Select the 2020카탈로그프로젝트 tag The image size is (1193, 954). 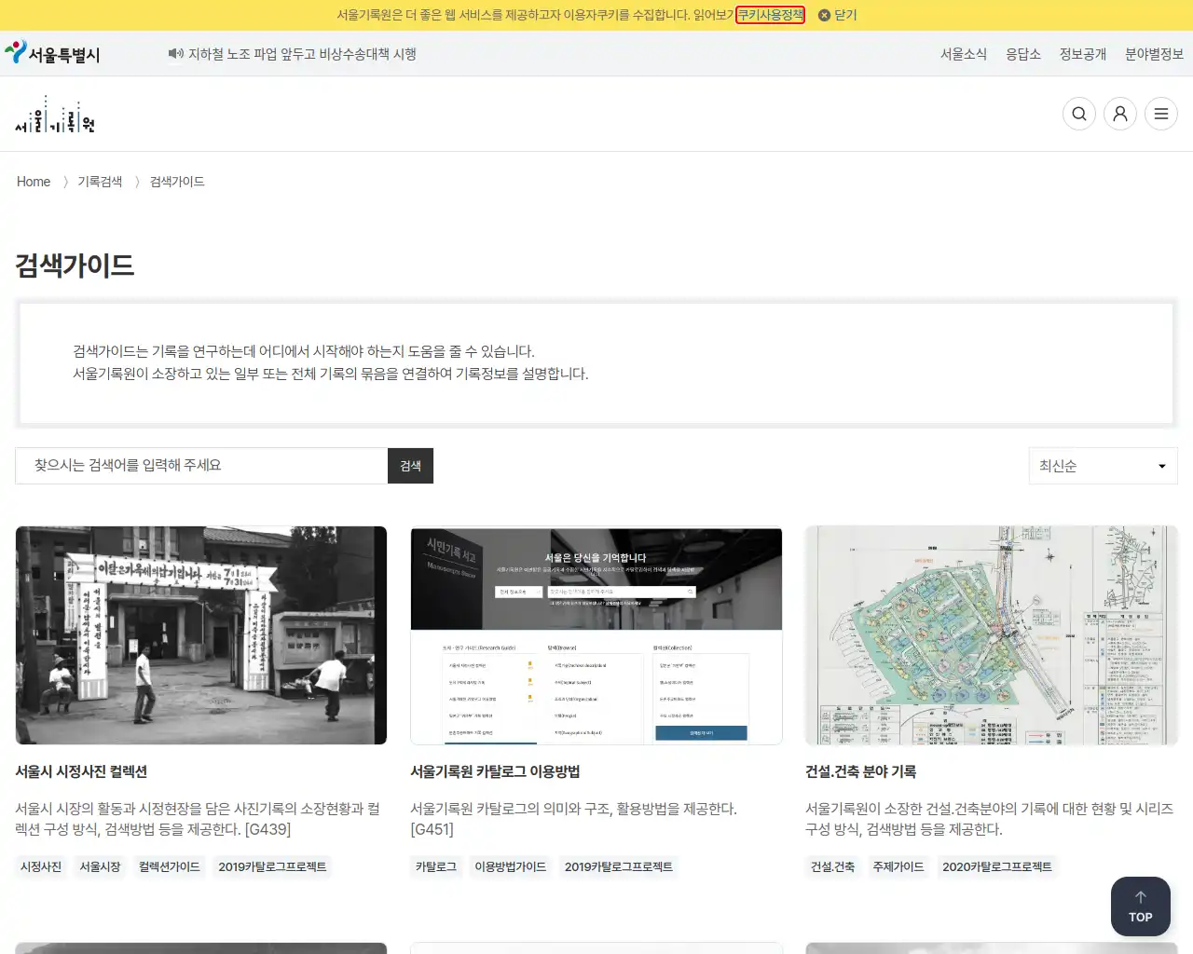pos(996,866)
